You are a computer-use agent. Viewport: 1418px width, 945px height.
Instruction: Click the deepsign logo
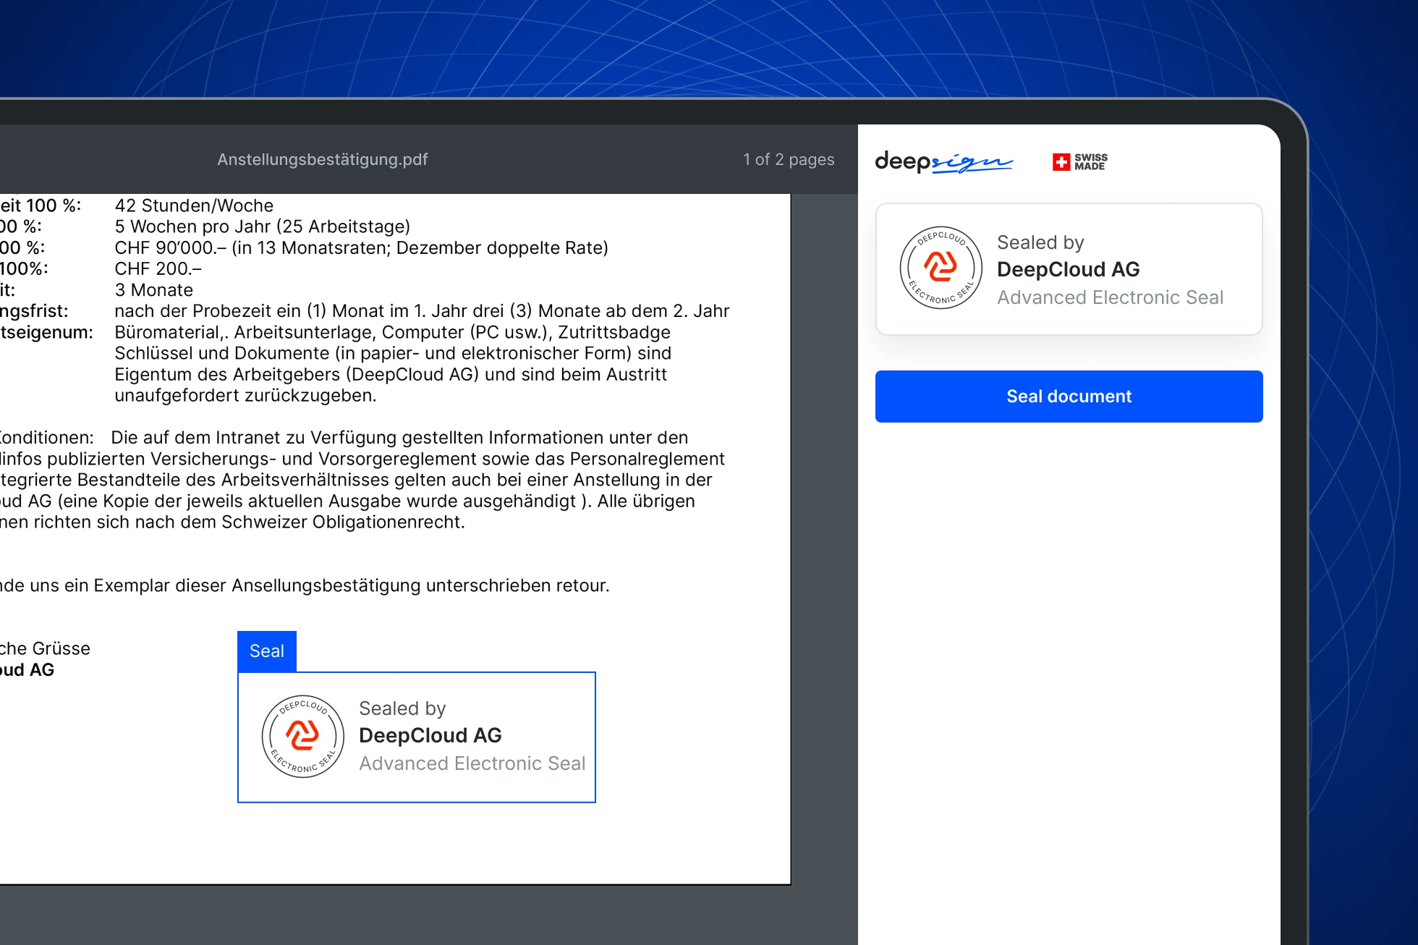point(943,161)
